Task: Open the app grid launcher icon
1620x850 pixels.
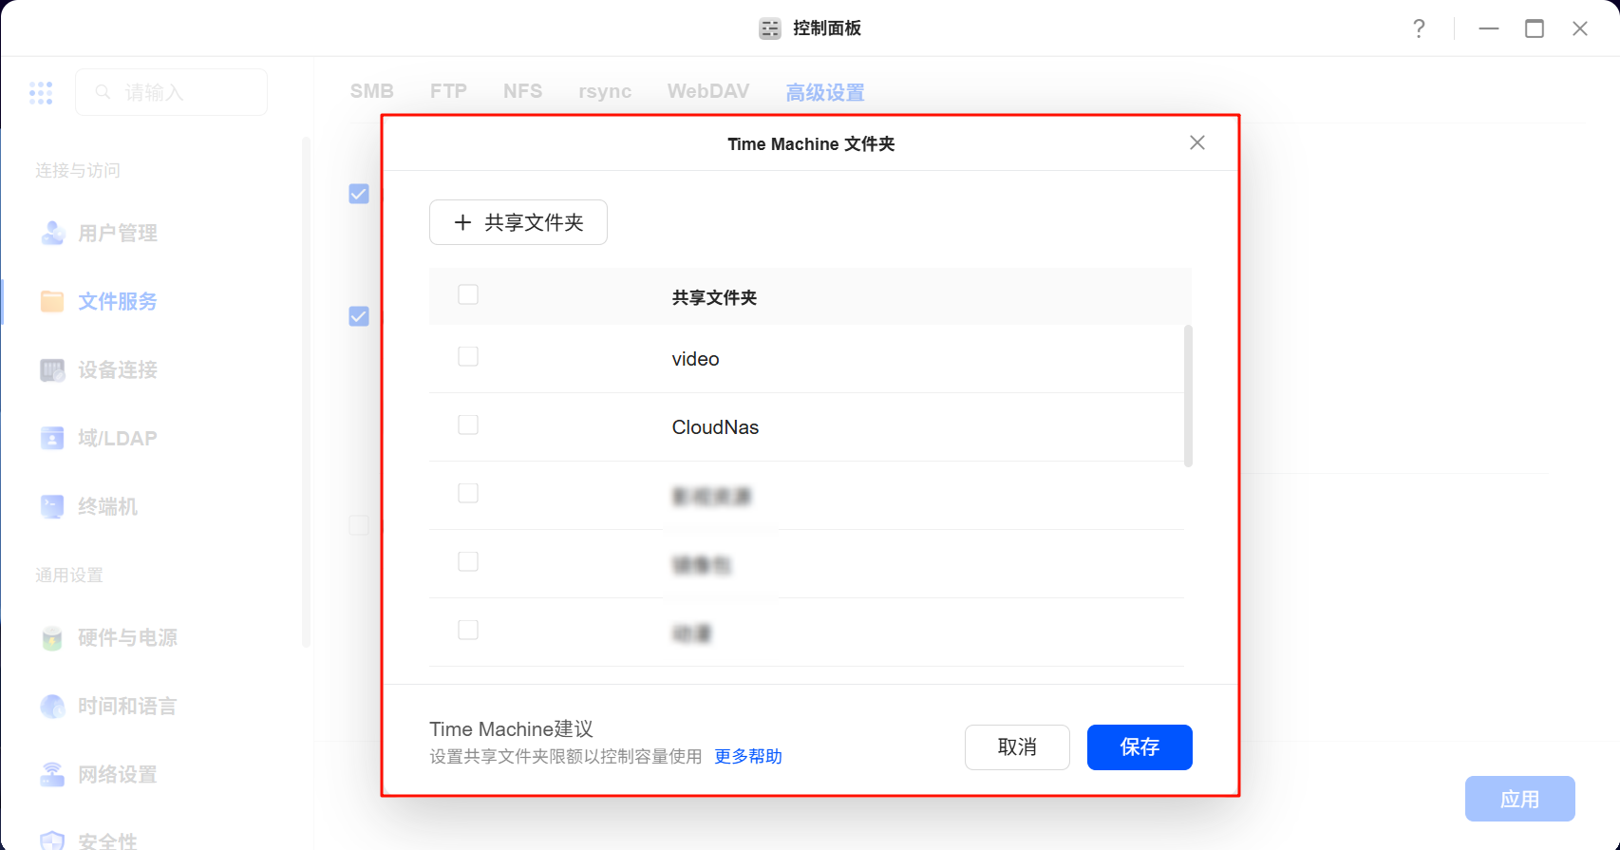Action: (41, 92)
